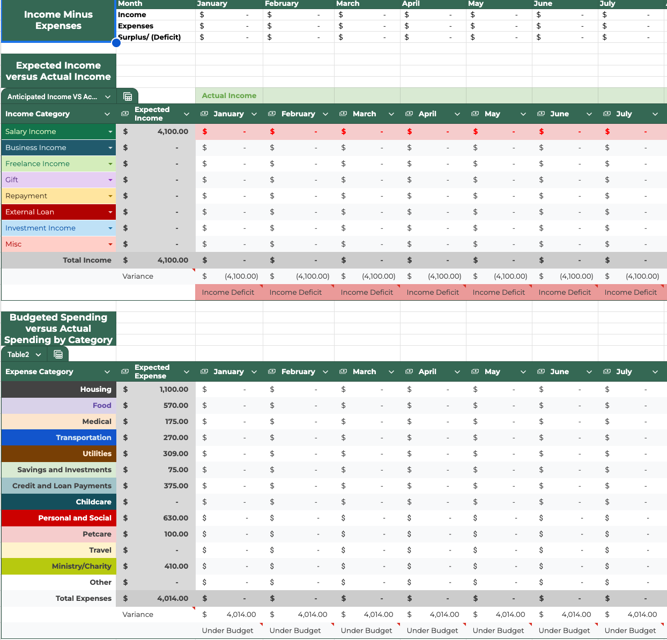The width and height of the screenshot is (667, 640).
Task: Open June column menu in expense table
Action: pos(589,372)
